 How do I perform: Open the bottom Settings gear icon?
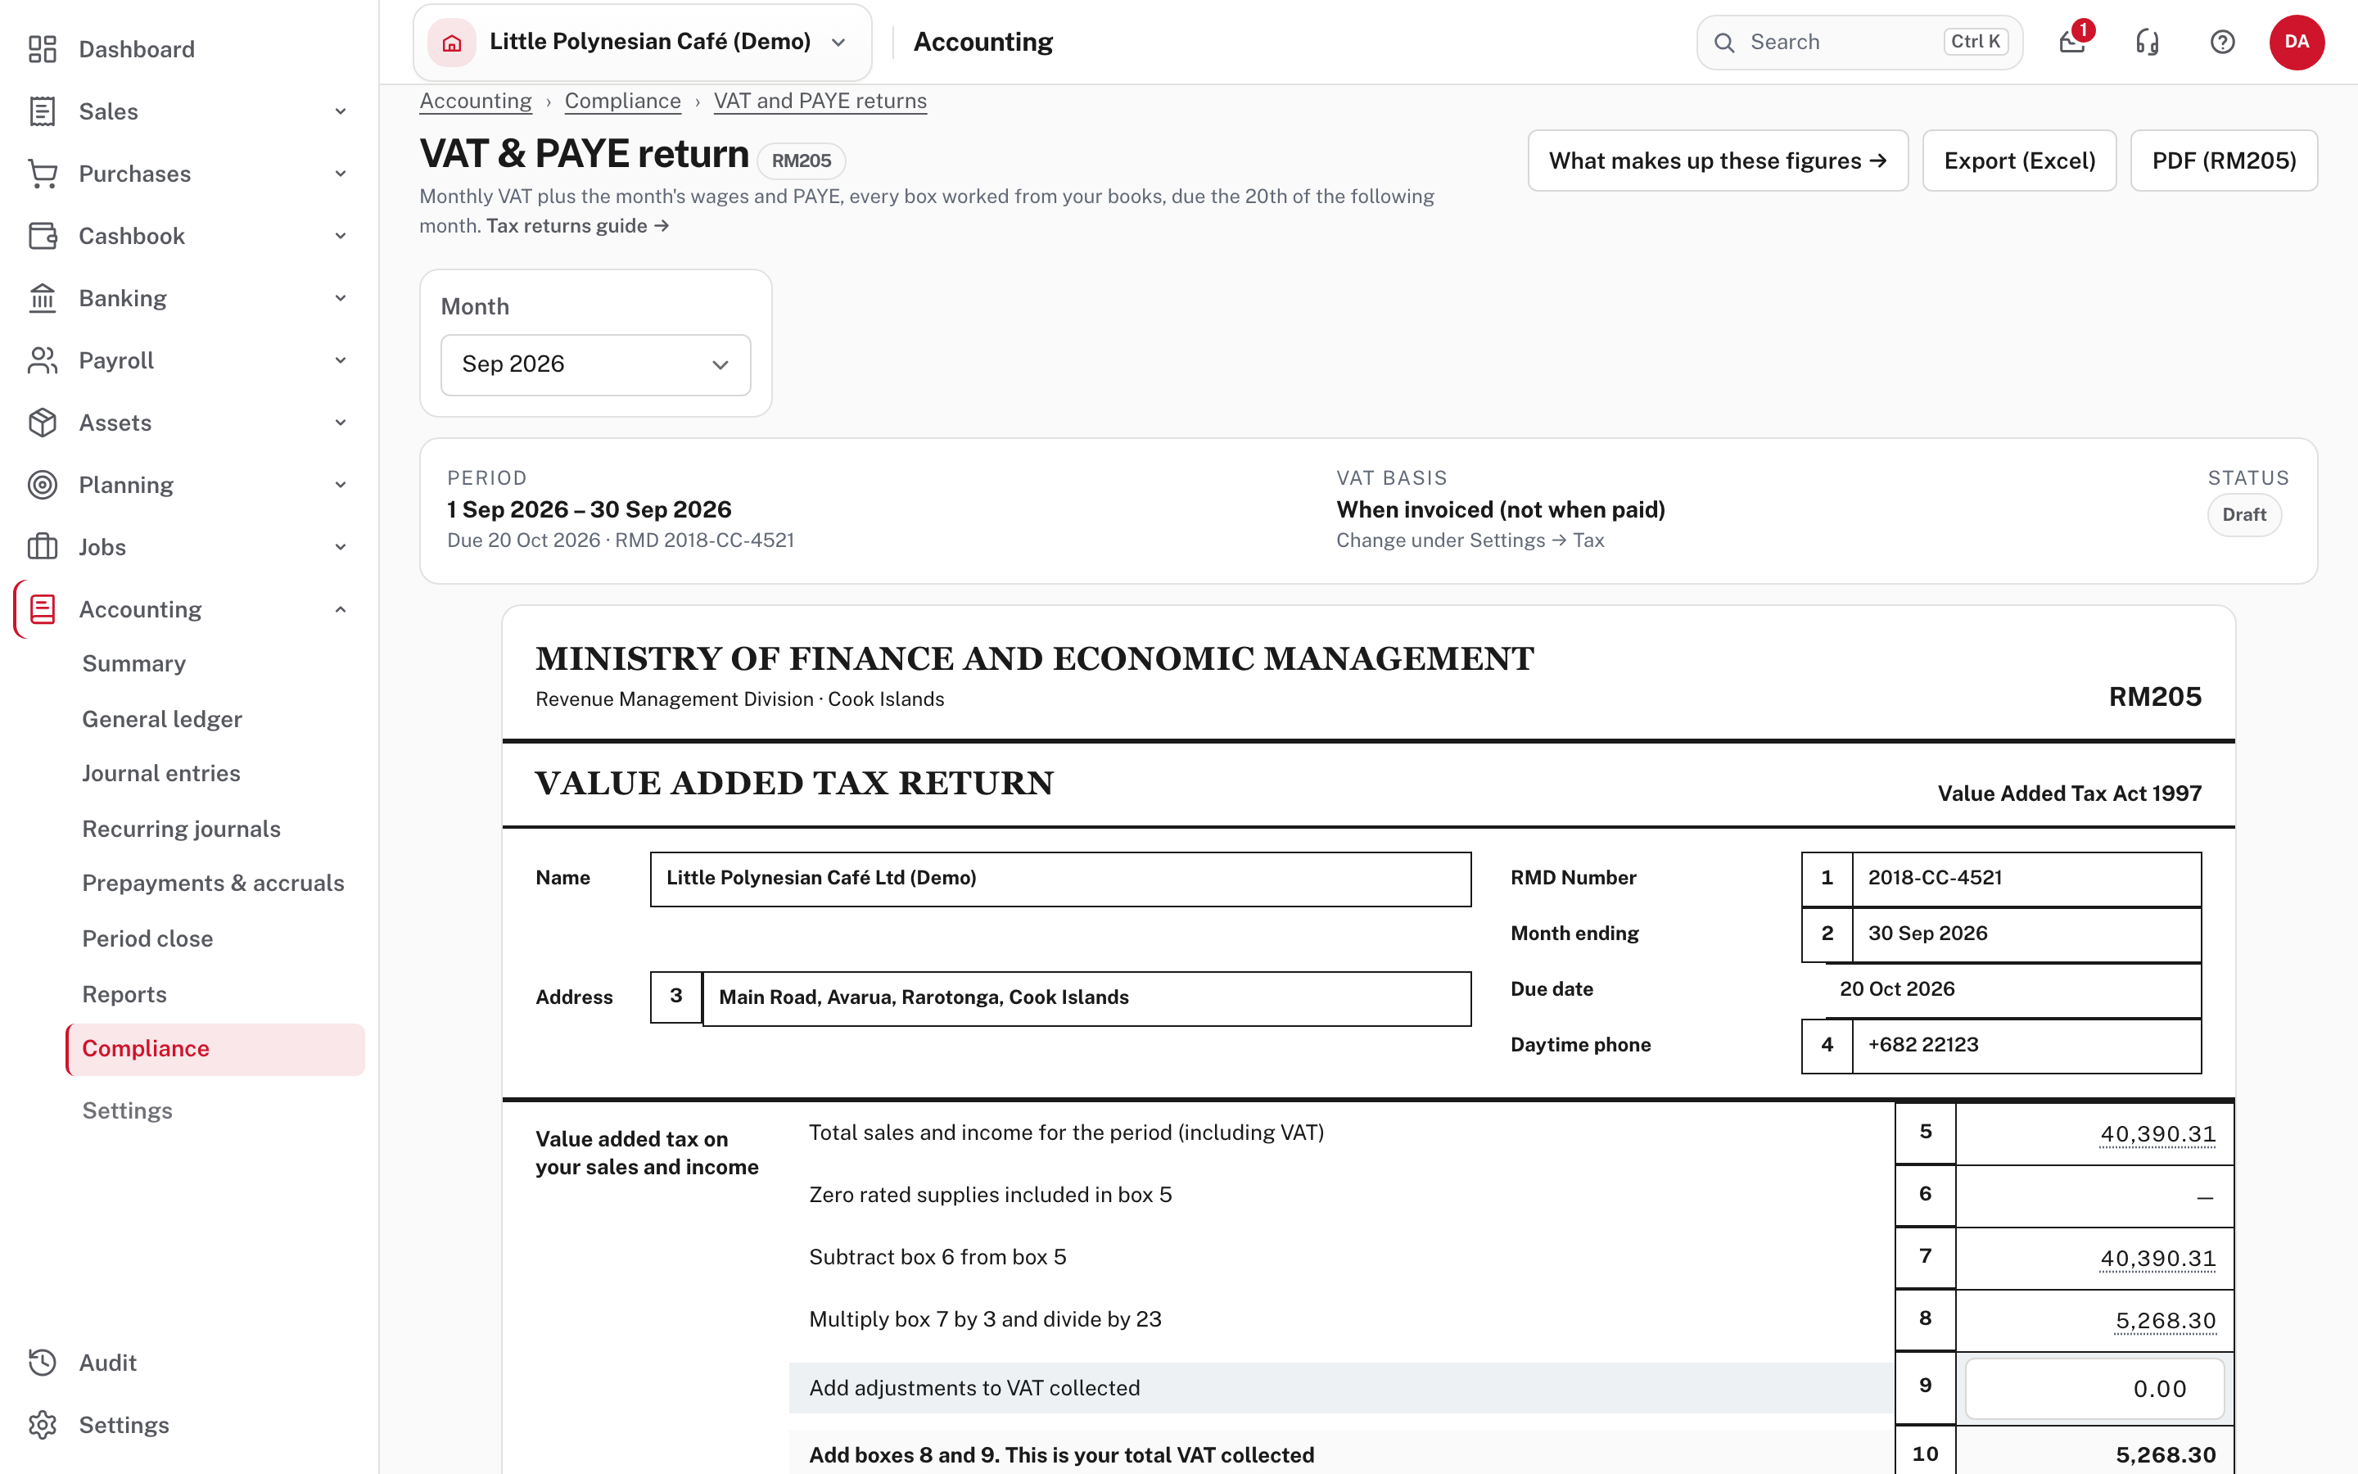pos(42,1424)
